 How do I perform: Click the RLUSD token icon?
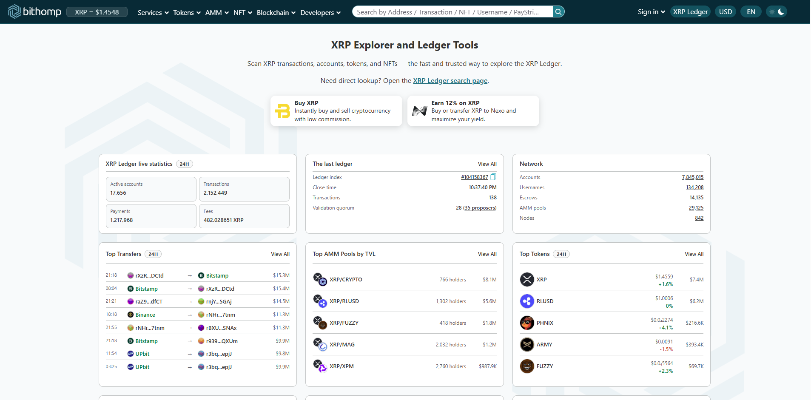click(527, 301)
